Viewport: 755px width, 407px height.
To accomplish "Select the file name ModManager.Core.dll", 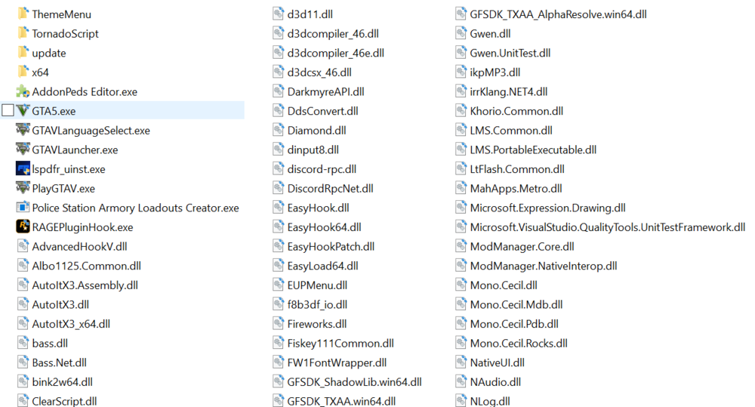I will tap(522, 247).
